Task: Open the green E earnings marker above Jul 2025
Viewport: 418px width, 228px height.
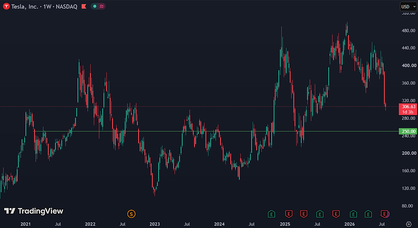Action: (319, 214)
